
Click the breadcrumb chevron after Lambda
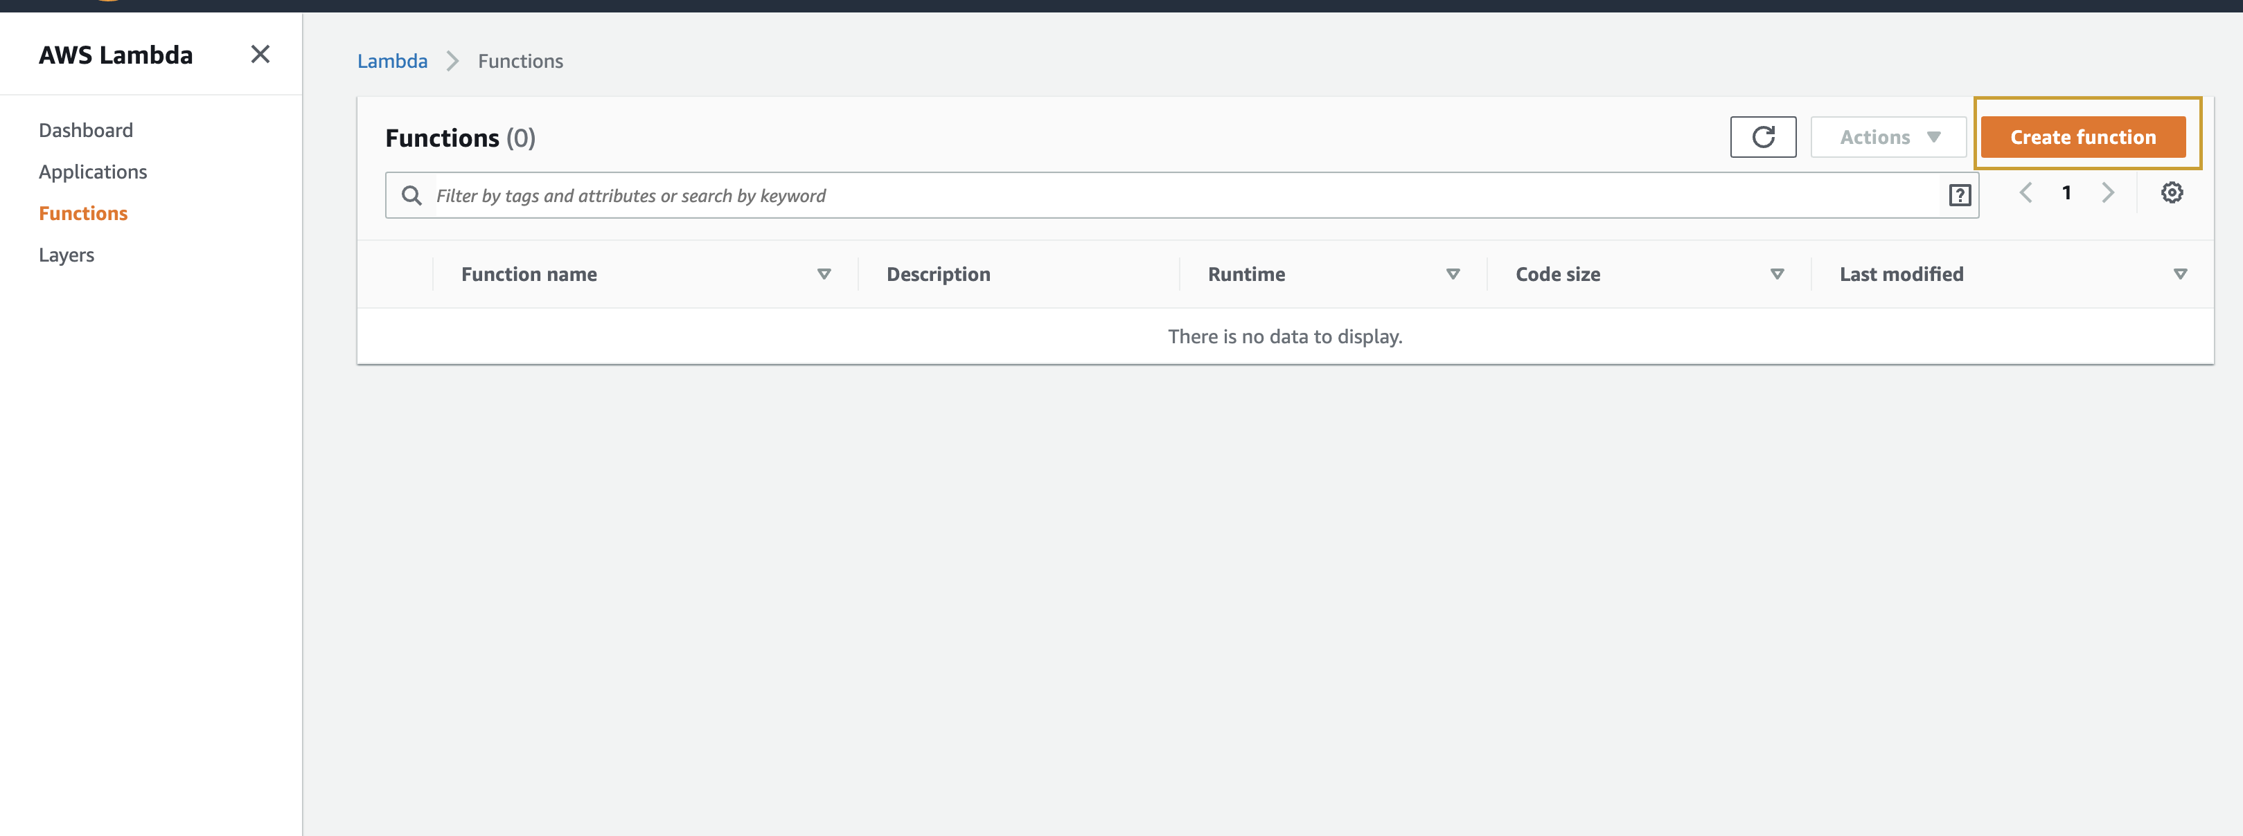pos(452,61)
